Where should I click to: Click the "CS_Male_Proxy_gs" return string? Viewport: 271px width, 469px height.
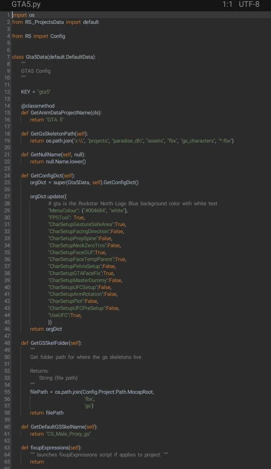click(68, 433)
